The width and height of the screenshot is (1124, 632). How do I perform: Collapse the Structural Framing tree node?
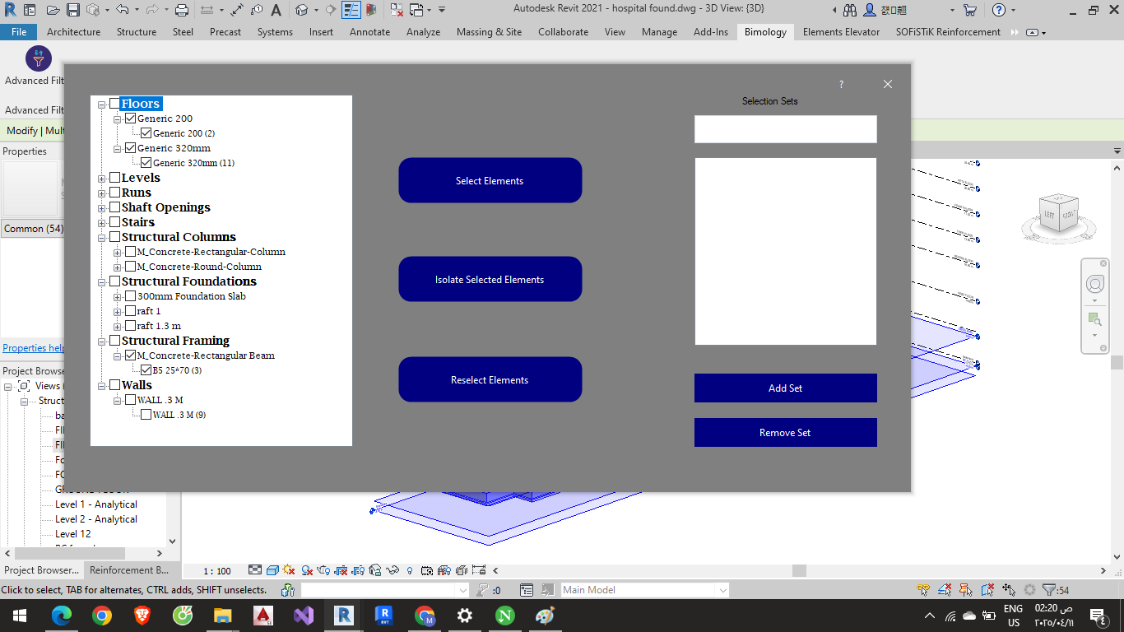click(x=102, y=342)
